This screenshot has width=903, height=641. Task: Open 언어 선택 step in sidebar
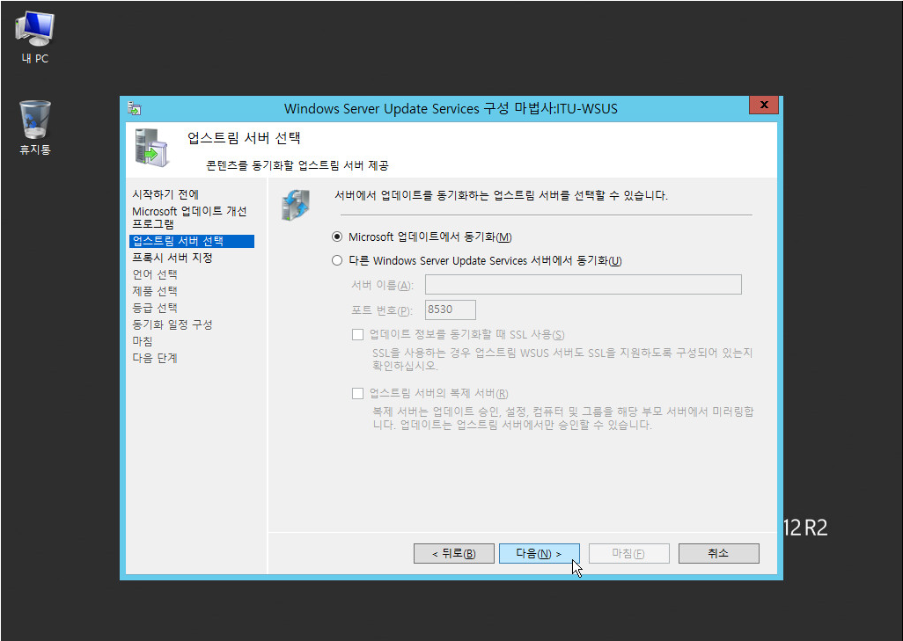click(155, 274)
